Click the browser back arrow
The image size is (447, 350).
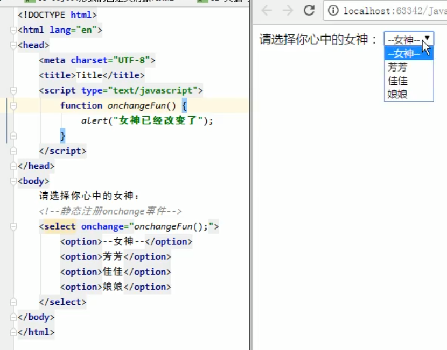click(x=267, y=11)
